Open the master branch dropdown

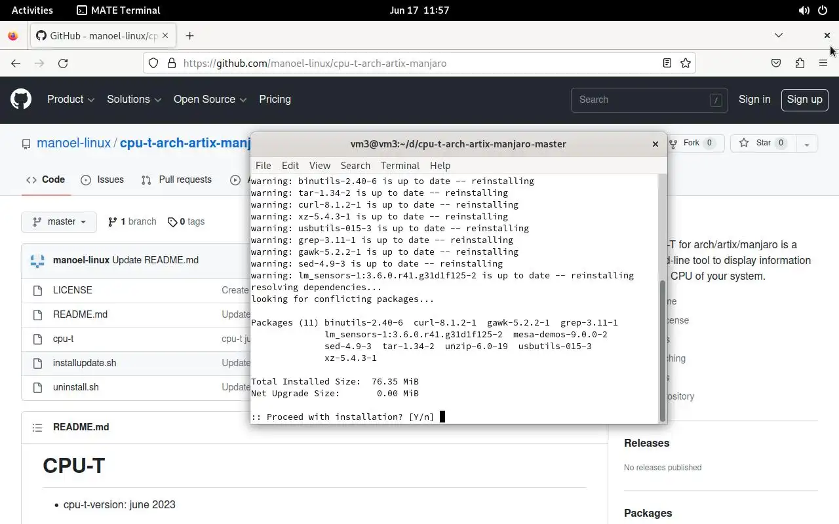(x=59, y=222)
